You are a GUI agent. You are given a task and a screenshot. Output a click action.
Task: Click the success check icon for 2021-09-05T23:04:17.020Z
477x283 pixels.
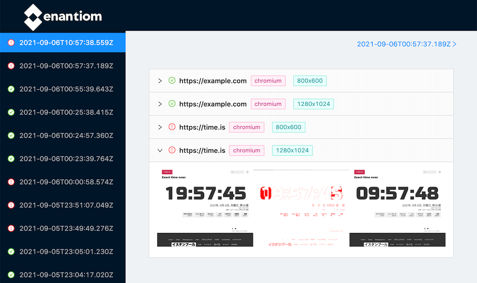coord(11,275)
